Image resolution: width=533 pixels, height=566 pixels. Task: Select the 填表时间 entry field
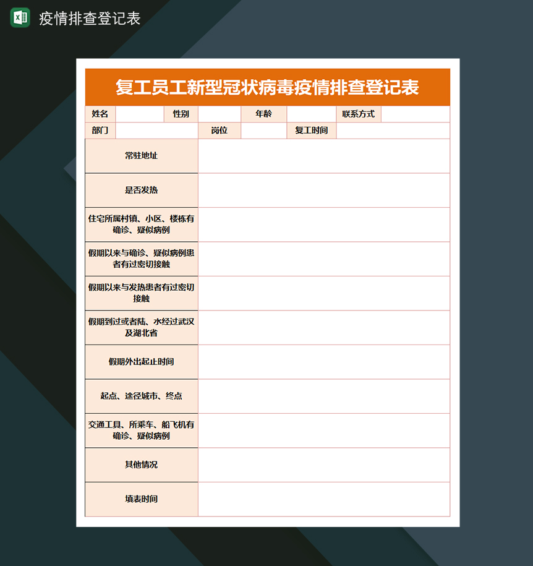323,500
